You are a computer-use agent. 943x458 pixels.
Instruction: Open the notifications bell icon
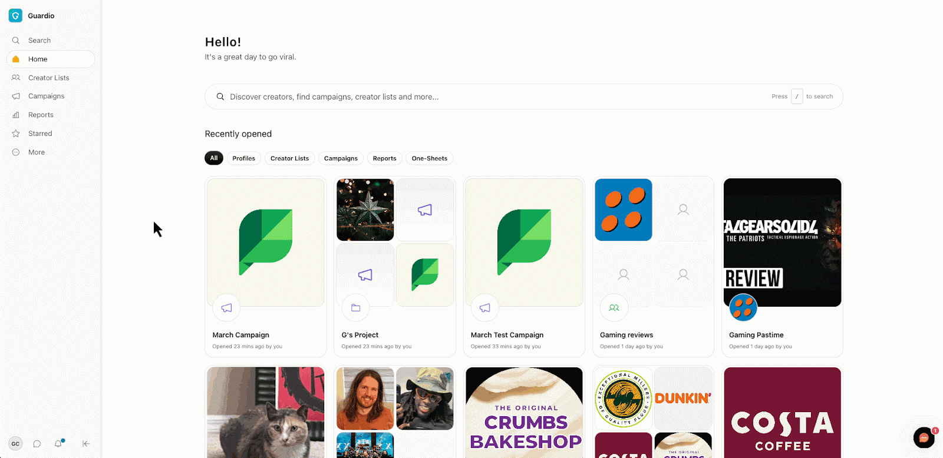point(58,443)
